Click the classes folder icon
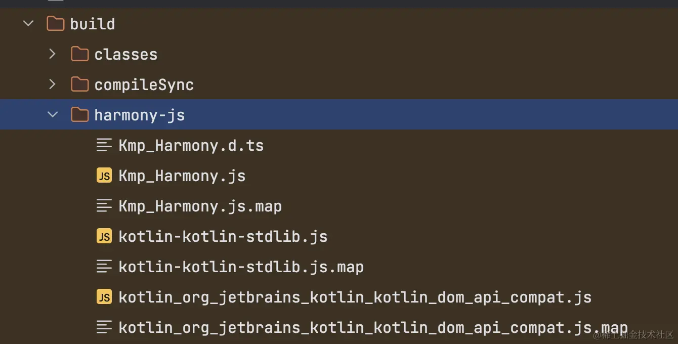Viewport: 678px width, 344px height. (x=79, y=54)
